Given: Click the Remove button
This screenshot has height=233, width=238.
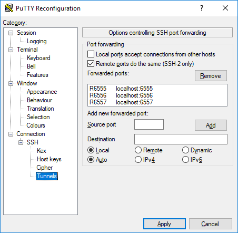Looking at the screenshot, I should coord(211,76).
